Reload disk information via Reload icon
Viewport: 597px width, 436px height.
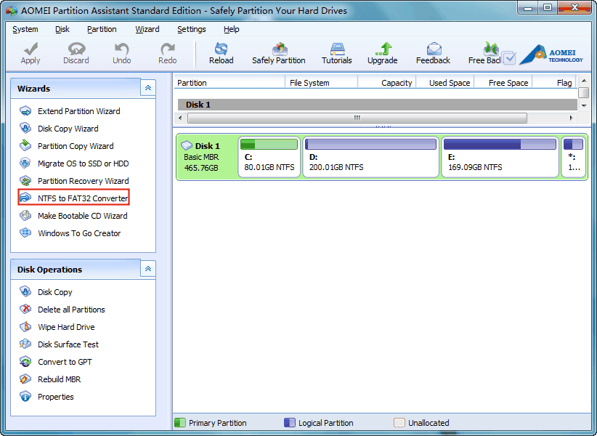222,49
